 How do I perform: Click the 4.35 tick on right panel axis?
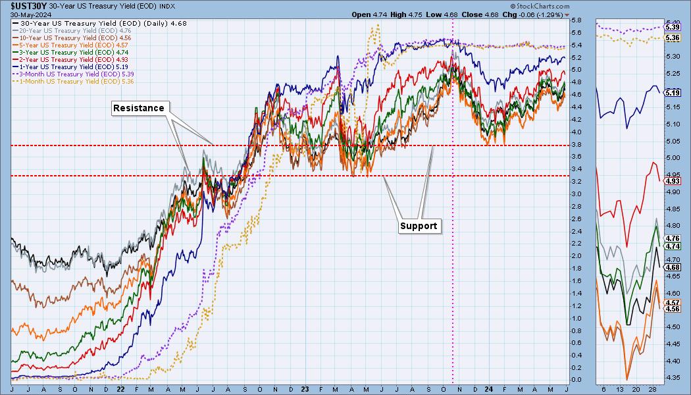pos(673,378)
